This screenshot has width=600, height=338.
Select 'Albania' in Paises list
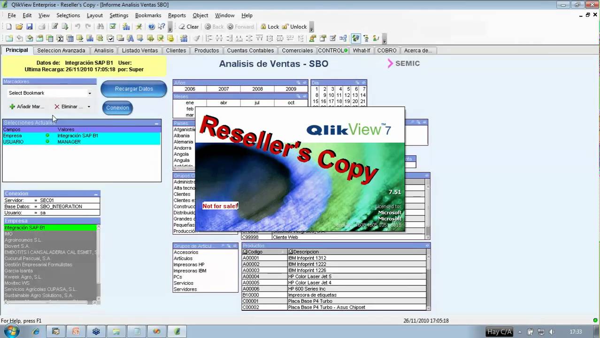click(x=182, y=135)
